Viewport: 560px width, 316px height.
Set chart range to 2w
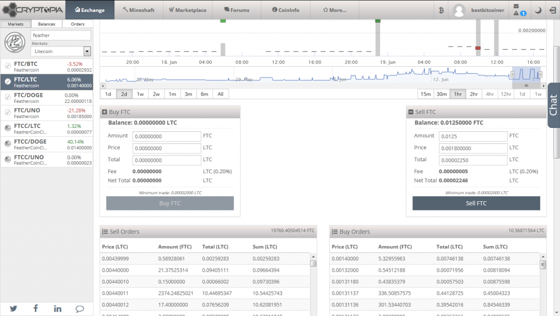(156, 94)
